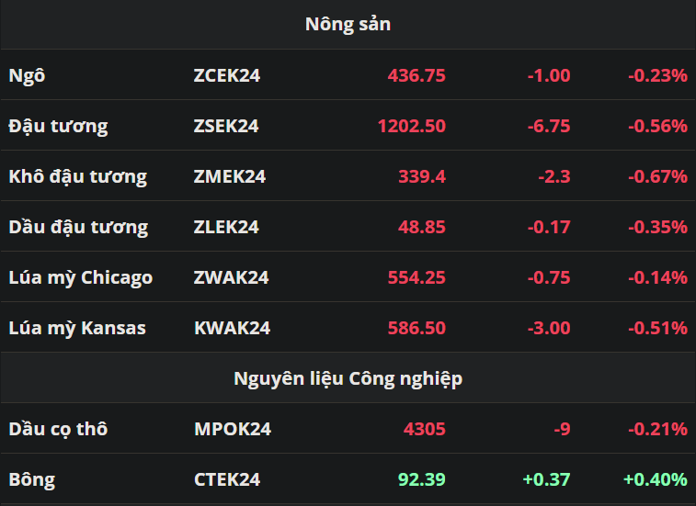Select Lúa mỳ Chicago commodity
The height and width of the screenshot is (506, 696).
pos(80,278)
